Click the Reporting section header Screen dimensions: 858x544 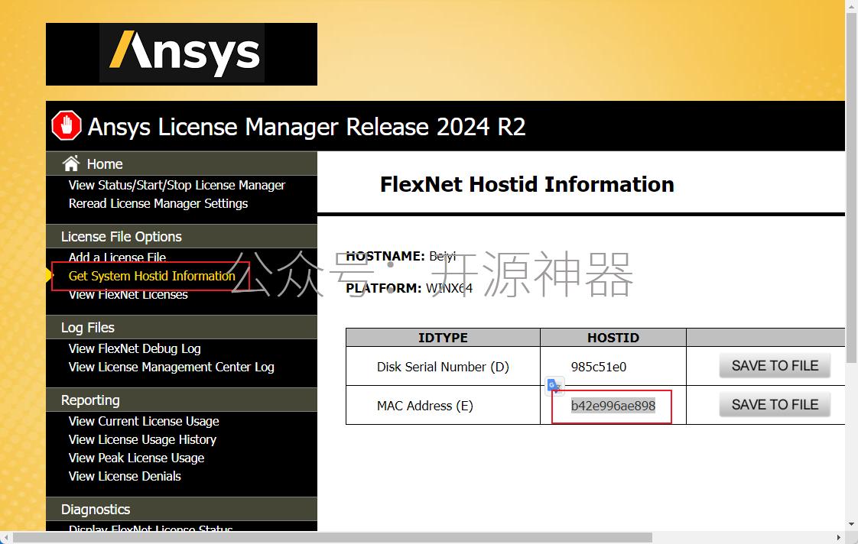click(x=182, y=400)
